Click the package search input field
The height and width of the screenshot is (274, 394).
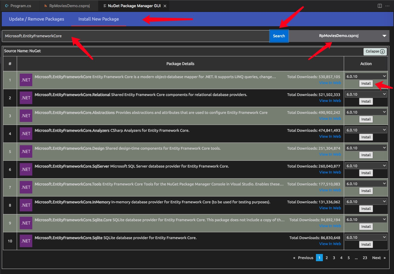tap(136, 36)
